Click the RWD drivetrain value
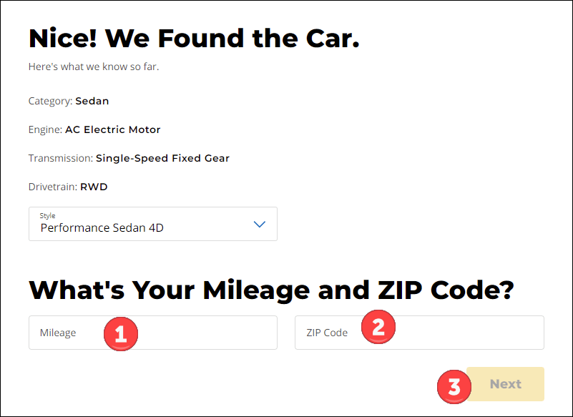 coord(94,187)
